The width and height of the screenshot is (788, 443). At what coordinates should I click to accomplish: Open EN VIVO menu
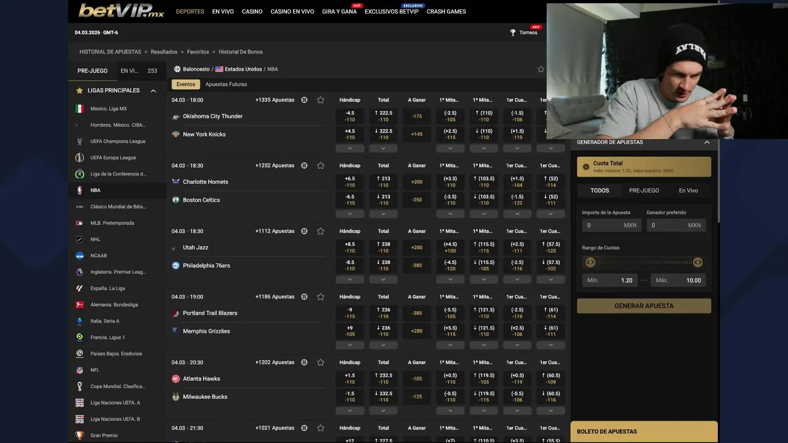(x=223, y=12)
